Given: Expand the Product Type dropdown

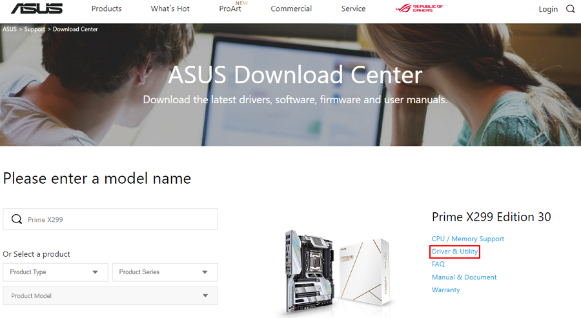Looking at the screenshot, I should [56, 272].
